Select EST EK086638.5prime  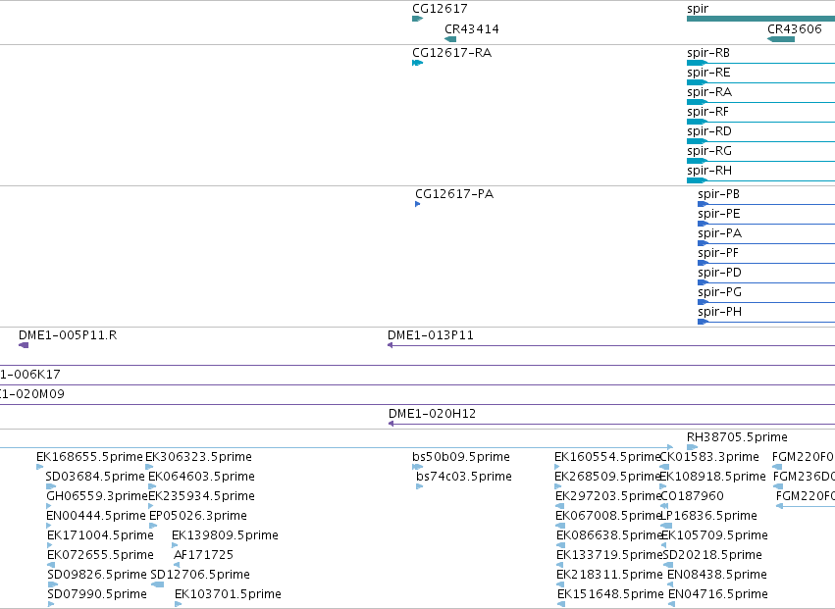click(x=609, y=535)
